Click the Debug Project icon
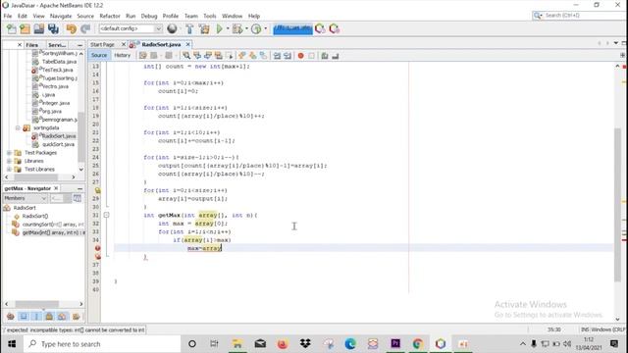Viewport: 628px width, 353px height. (x=237, y=28)
